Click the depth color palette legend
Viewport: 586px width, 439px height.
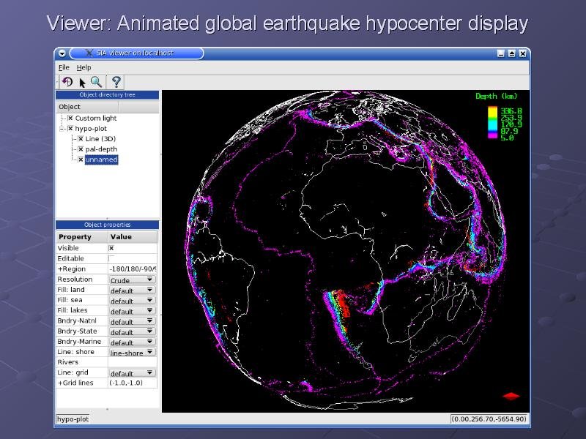tap(493, 122)
